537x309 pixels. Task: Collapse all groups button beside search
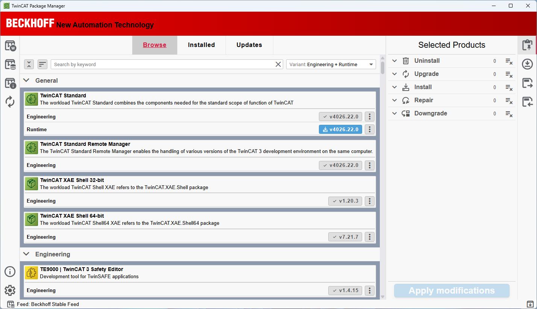click(29, 64)
